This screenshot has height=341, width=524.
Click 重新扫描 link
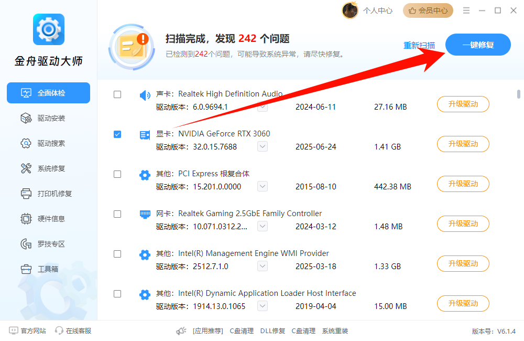[419, 45]
